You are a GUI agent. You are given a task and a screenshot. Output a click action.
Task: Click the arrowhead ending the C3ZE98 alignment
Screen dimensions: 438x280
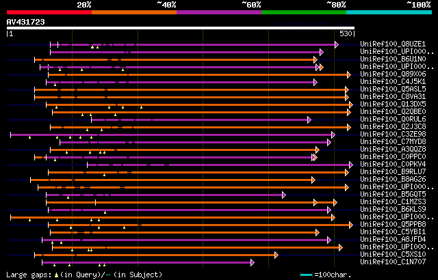pos(333,135)
